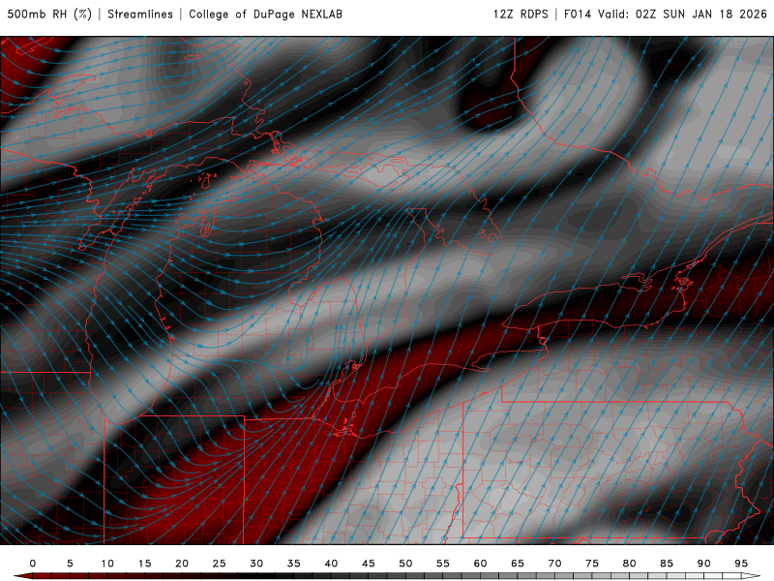Click the "55" label on the color scale
This screenshot has width=774, height=581.
(x=443, y=564)
